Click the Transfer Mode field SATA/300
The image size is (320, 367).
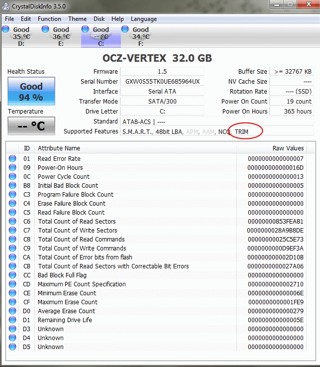click(x=162, y=102)
